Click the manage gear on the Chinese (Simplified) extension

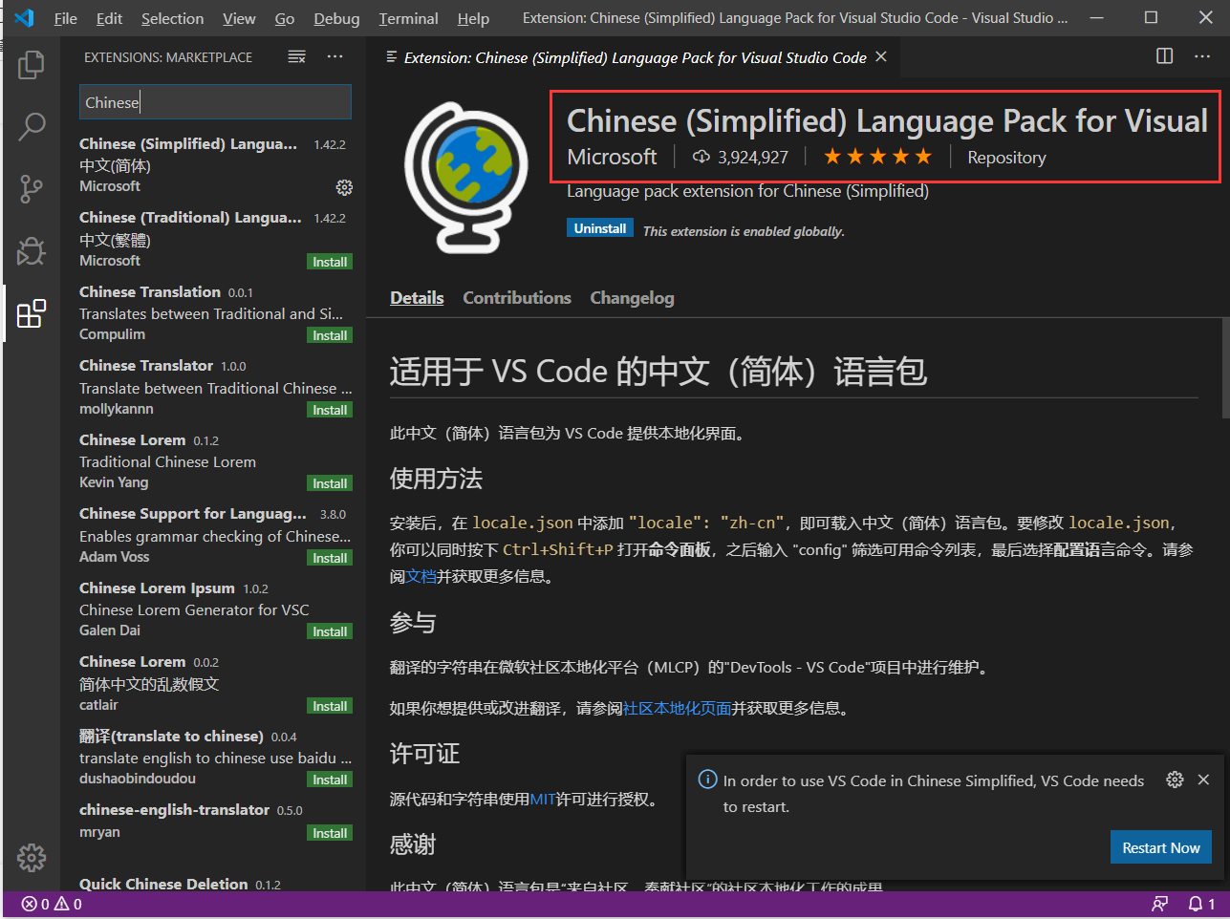344,187
